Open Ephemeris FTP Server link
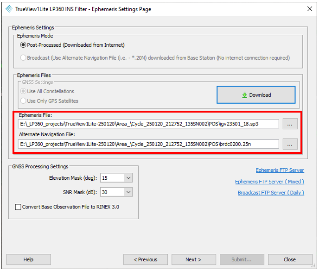 click(280, 170)
